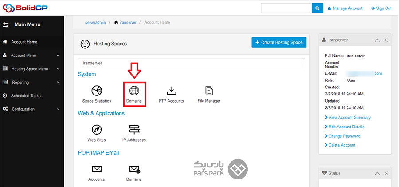Open the File Manager icon
This screenshot has width=399, height=187.
tap(209, 91)
